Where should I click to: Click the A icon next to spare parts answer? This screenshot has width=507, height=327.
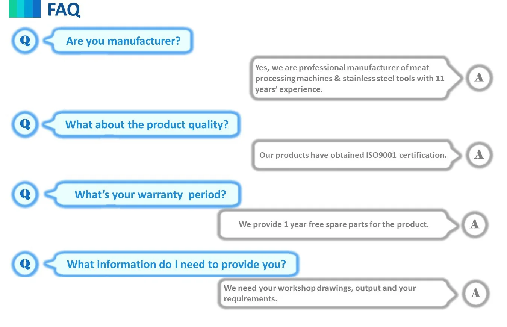click(x=475, y=224)
